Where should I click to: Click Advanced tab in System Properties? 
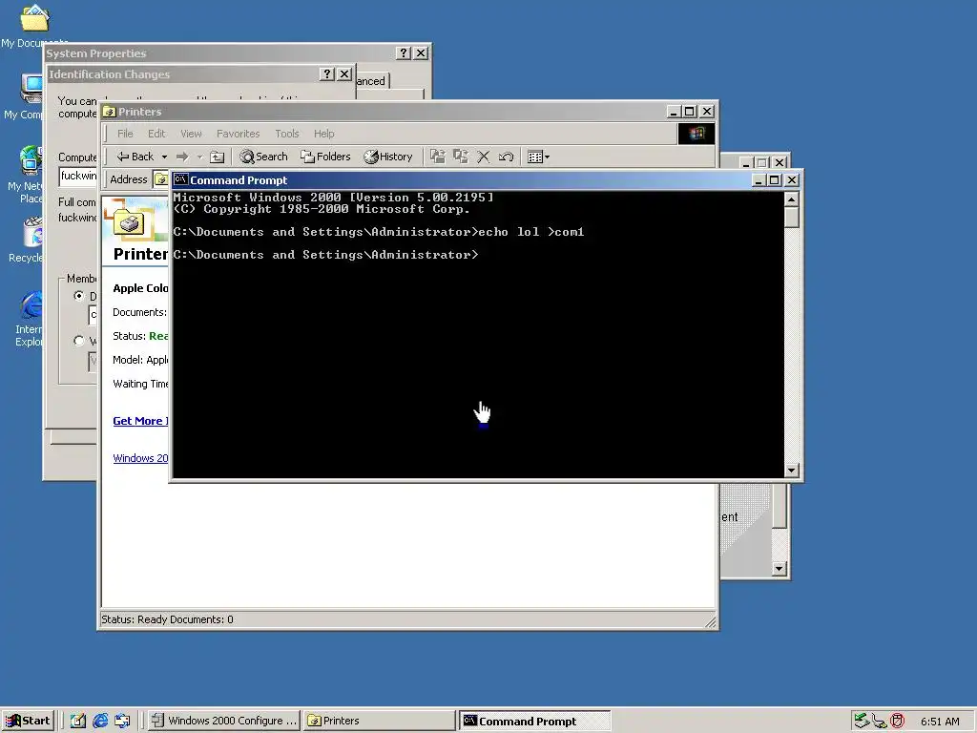coord(372,81)
